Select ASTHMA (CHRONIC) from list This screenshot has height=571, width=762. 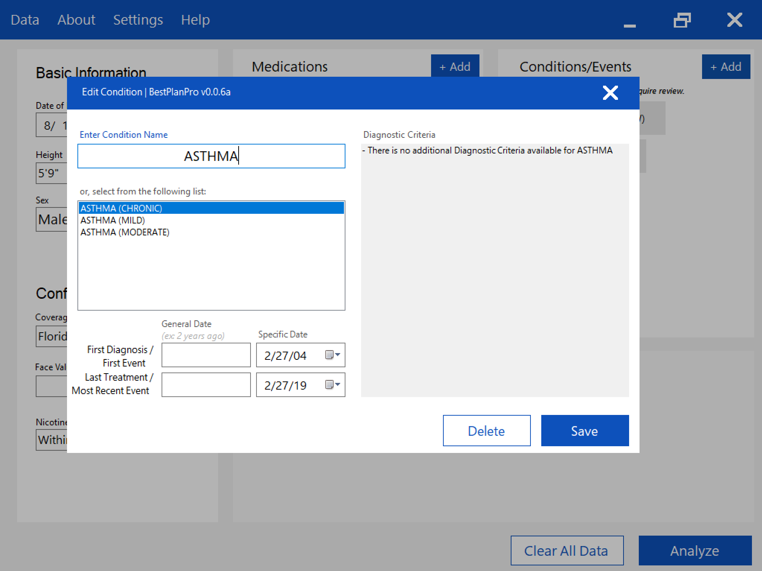[121, 208]
